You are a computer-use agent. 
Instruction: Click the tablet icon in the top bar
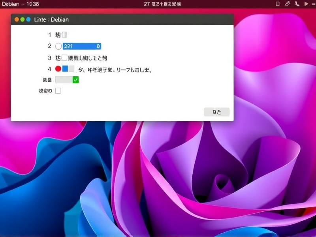[278, 4]
